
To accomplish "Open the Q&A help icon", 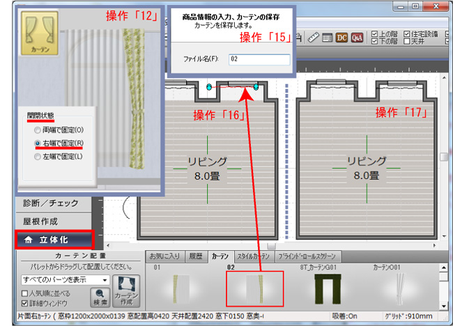I will click(x=357, y=37).
